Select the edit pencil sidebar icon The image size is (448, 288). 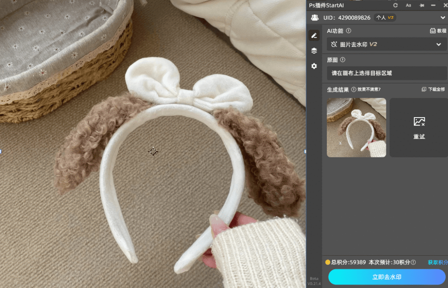coord(314,36)
